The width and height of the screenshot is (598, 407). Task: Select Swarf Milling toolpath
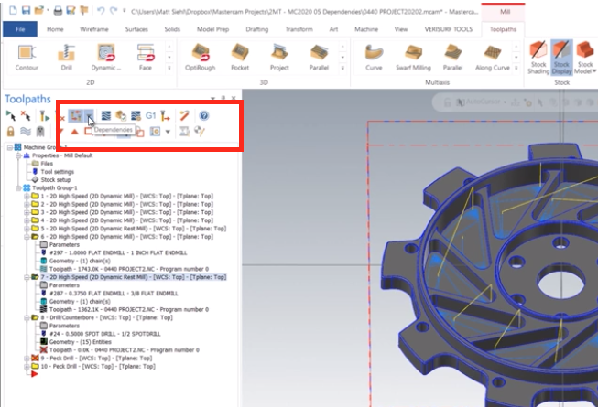pyautogui.click(x=413, y=58)
